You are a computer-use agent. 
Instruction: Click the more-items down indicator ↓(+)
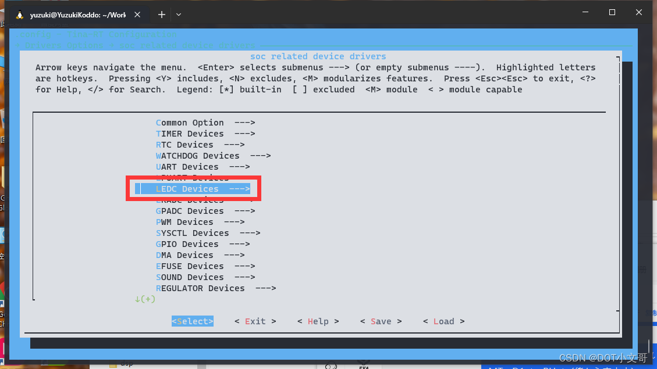[145, 299]
